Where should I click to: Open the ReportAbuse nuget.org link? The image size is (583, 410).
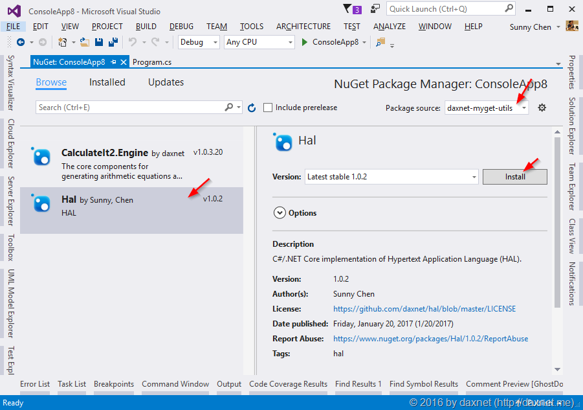pos(430,339)
